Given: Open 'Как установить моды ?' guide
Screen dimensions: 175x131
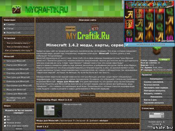Looking at the screenshot, I should [x=19, y=47].
